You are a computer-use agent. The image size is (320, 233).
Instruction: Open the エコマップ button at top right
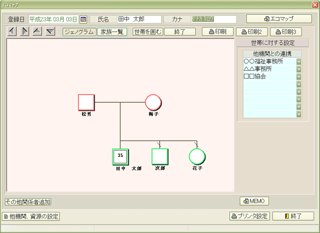[279, 19]
